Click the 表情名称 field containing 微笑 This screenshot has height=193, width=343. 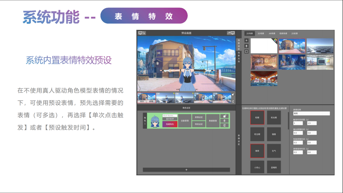pos(312,113)
